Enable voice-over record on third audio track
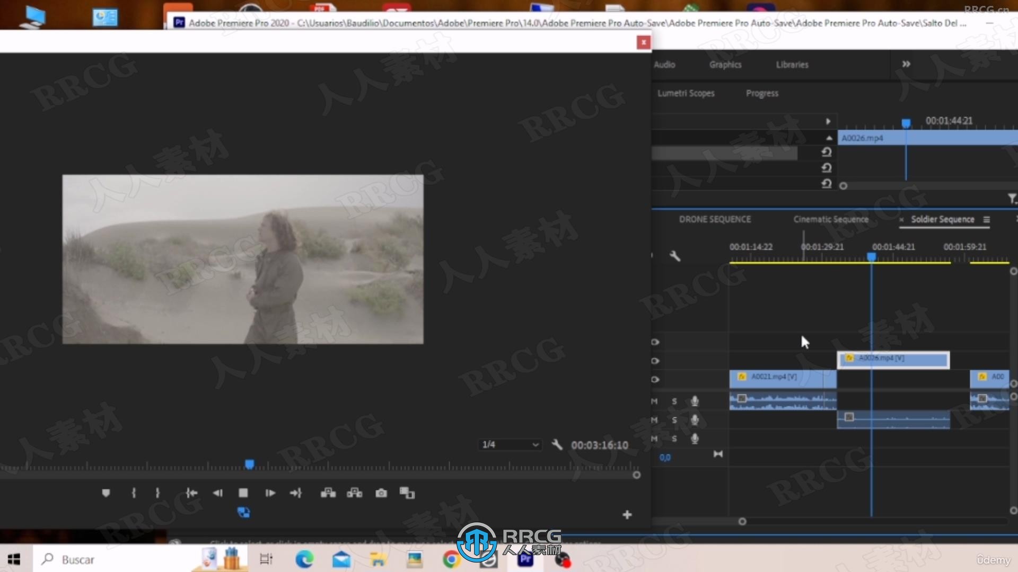The width and height of the screenshot is (1018, 572). [x=695, y=439]
